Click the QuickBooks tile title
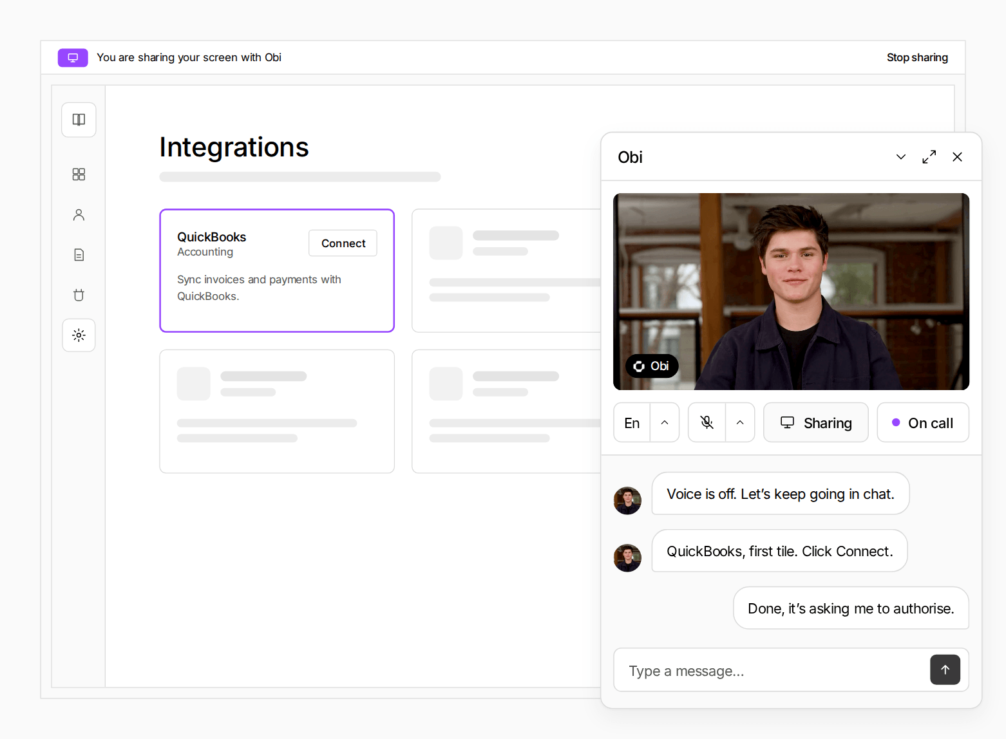This screenshot has height=739, width=1006. 212,237
